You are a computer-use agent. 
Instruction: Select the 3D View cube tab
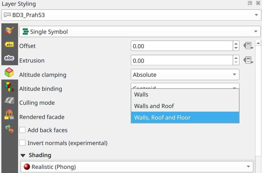point(9,72)
